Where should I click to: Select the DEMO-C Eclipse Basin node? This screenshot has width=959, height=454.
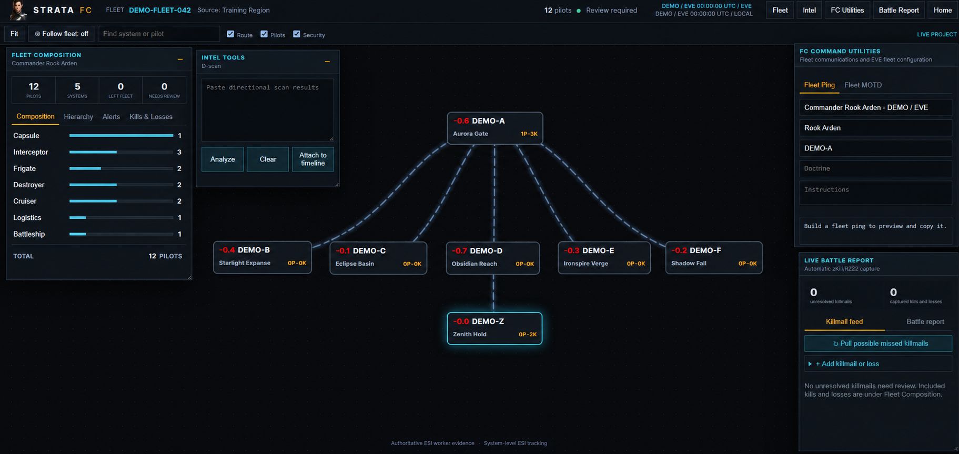378,258
